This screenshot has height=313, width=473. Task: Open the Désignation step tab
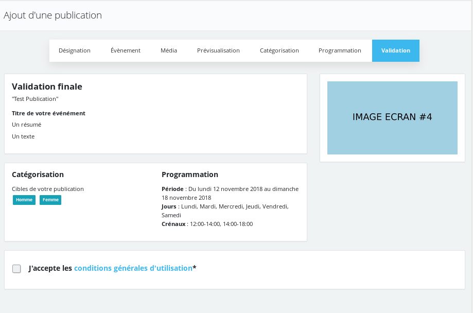(75, 50)
